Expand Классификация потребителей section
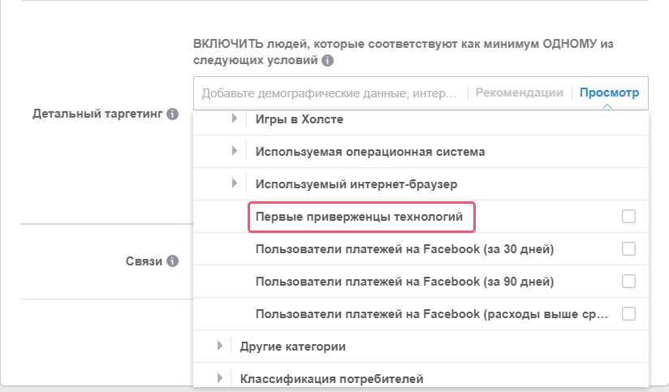The width and height of the screenshot is (669, 392). (219, 378)
